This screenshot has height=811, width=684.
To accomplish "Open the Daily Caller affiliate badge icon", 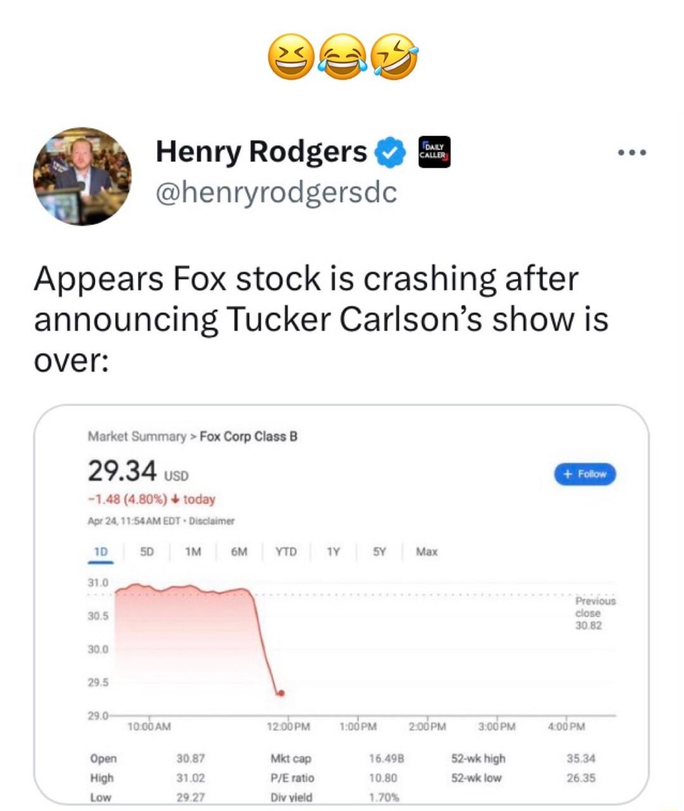I will [x=434, y=152].
